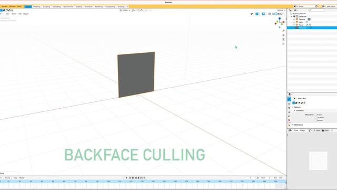Enable Affect Only Origins checkbox
Screen dimensions: 337x190
(x=316, y=115)
